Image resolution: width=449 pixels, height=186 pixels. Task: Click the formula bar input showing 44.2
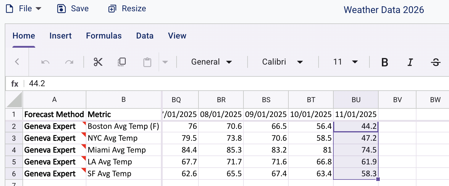tap(237, 84)
